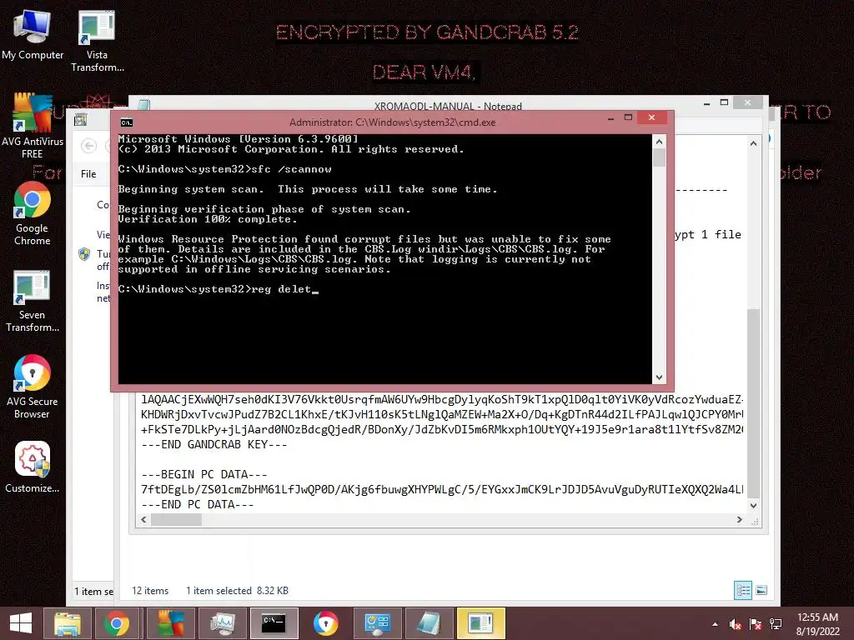Click '1 item selected 8.32 KB' status text
Screen dimensions: 854x640
pyautogui.click(x=237, y=591)
